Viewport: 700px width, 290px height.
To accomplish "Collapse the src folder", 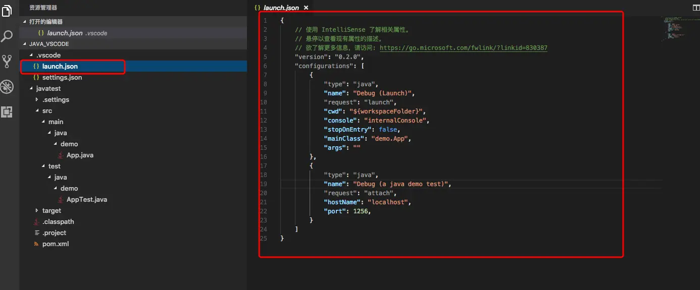I will point(37,111).
